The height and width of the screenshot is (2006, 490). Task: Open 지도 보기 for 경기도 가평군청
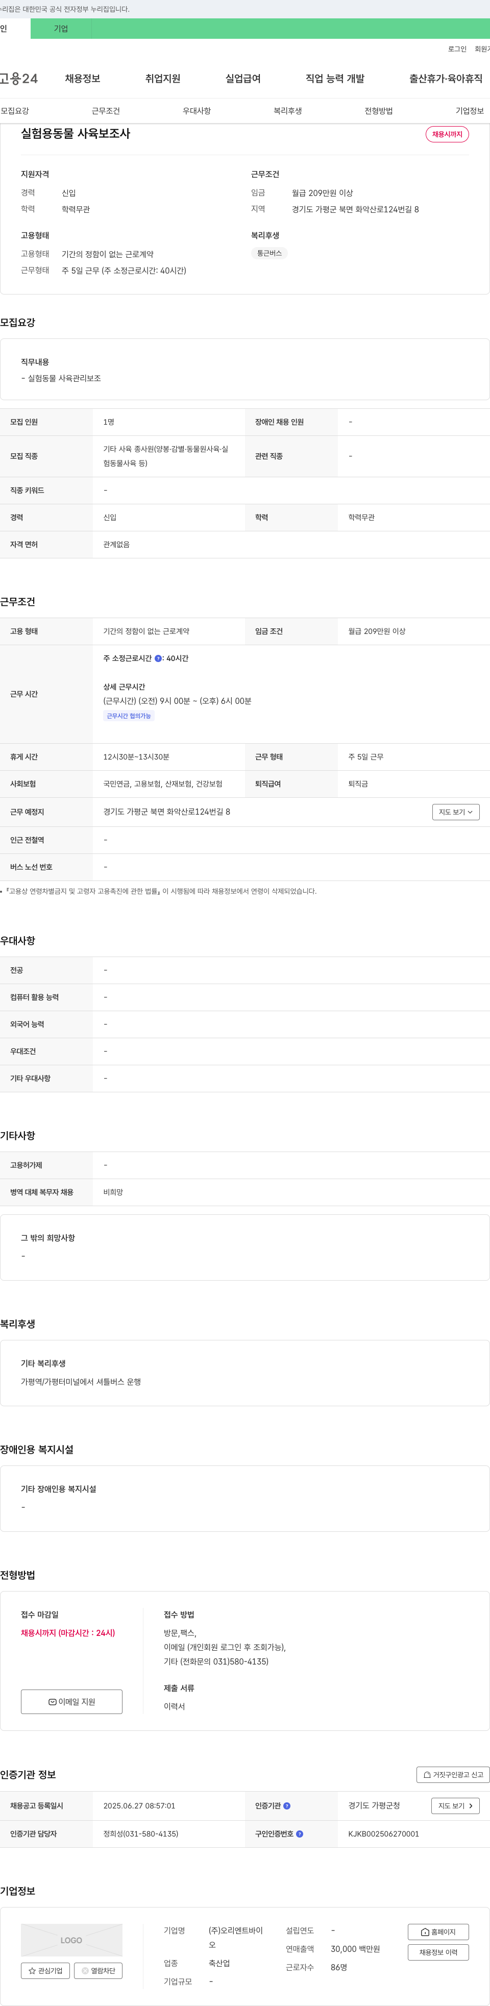coord(456,1806)
